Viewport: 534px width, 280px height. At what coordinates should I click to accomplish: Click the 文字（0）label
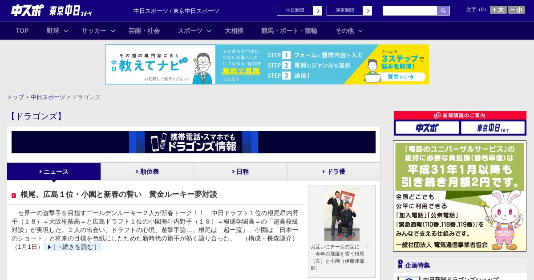(476, 10)
